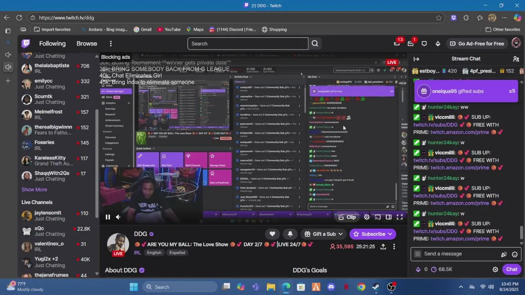Open the jaylensomlt channel in sidebar
Image resolution: width=525 pixels, height=295 pixels.
(x=57, y=216)
